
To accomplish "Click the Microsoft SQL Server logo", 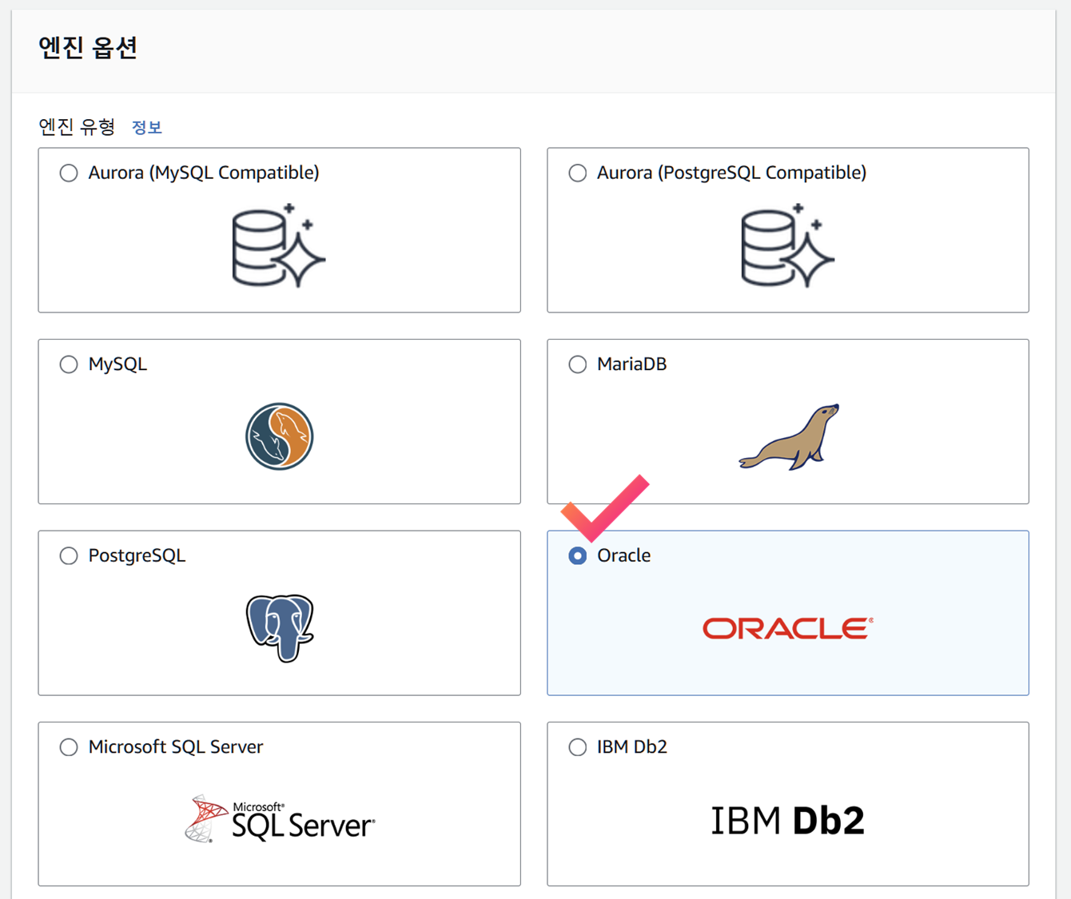I will click(280, 819).
